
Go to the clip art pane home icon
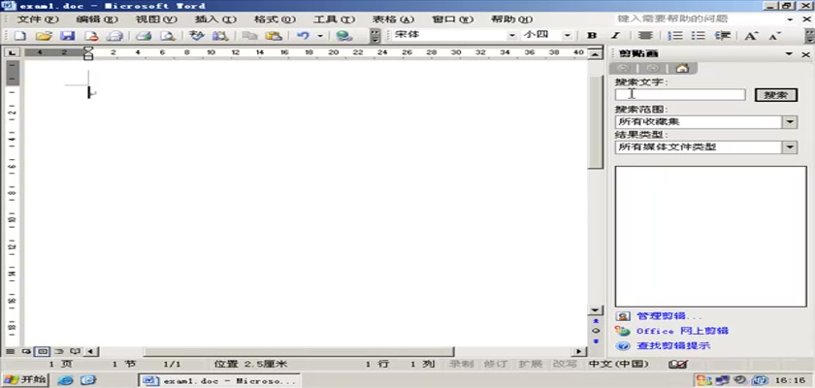(682, 68)
